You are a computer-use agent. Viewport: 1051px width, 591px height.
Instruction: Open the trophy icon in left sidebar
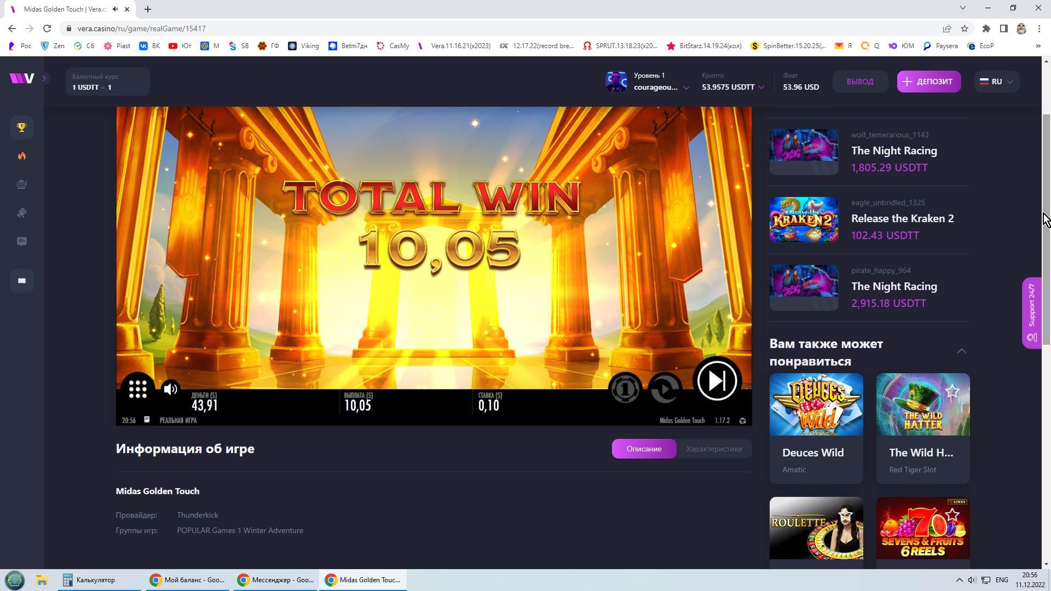coord(22,128)
